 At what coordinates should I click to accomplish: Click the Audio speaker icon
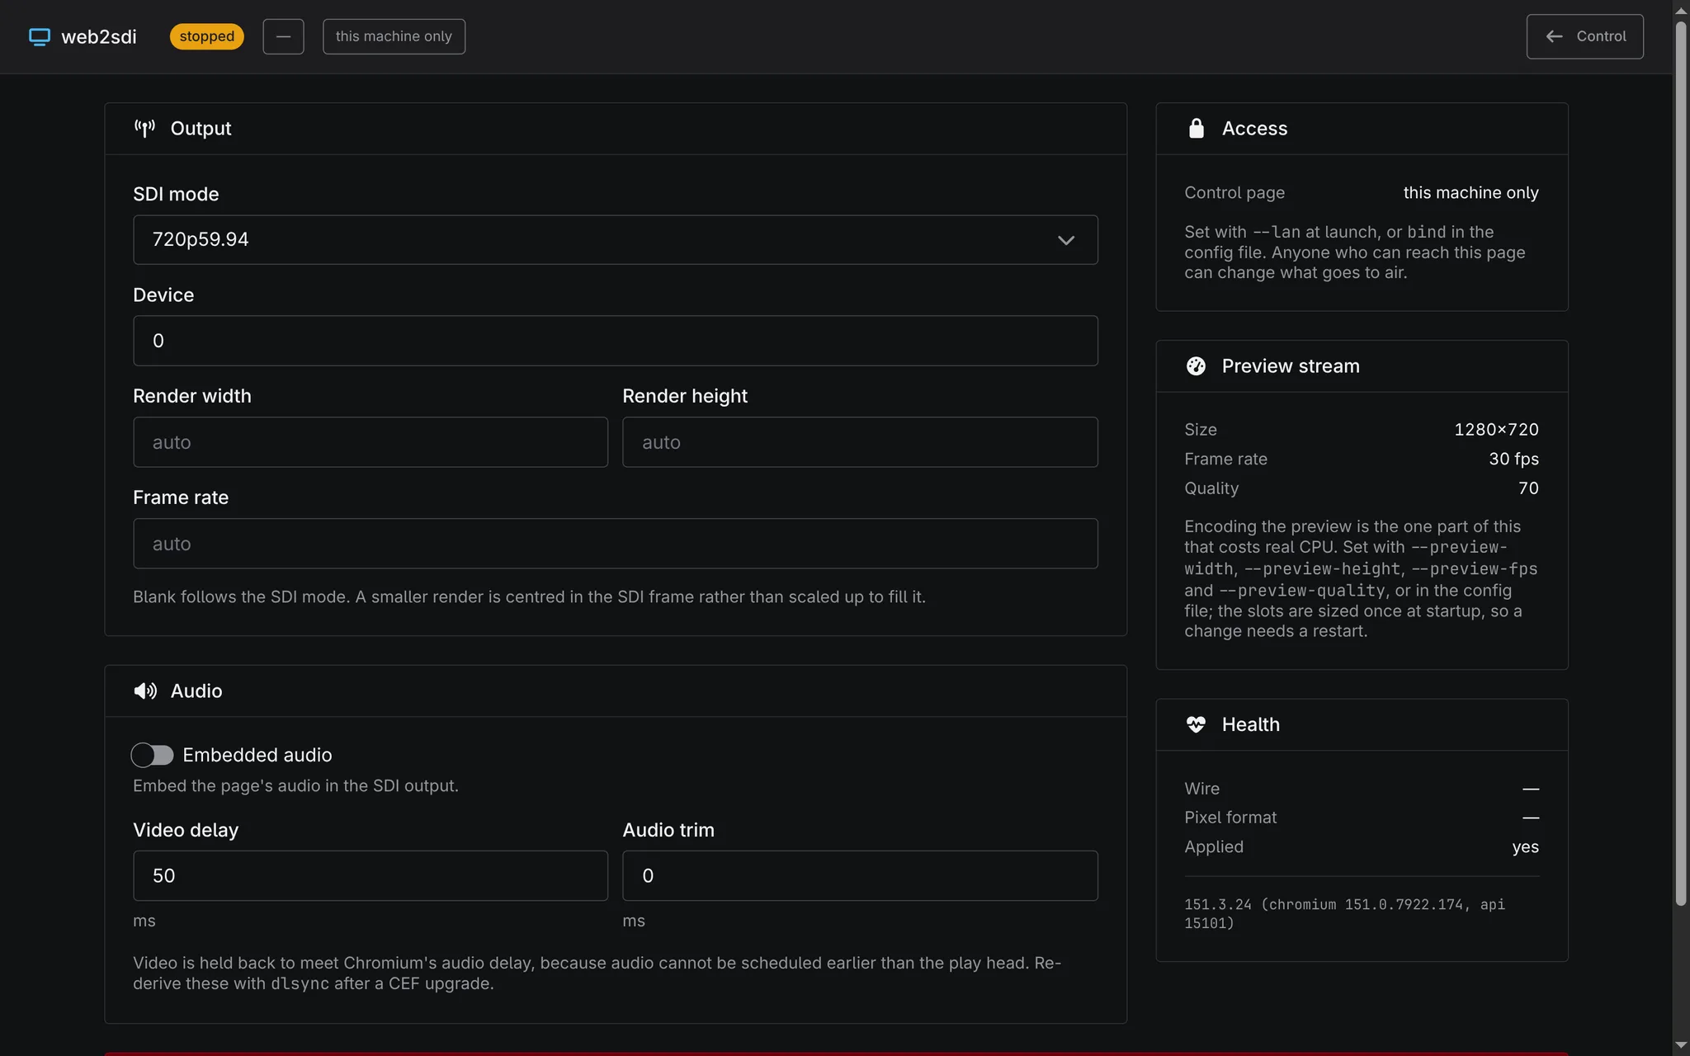(x=145, y=691)
